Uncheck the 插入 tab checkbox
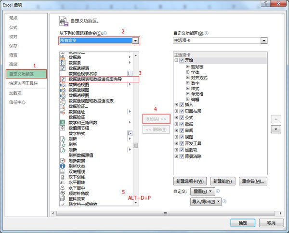 click(x=182, y=104)
